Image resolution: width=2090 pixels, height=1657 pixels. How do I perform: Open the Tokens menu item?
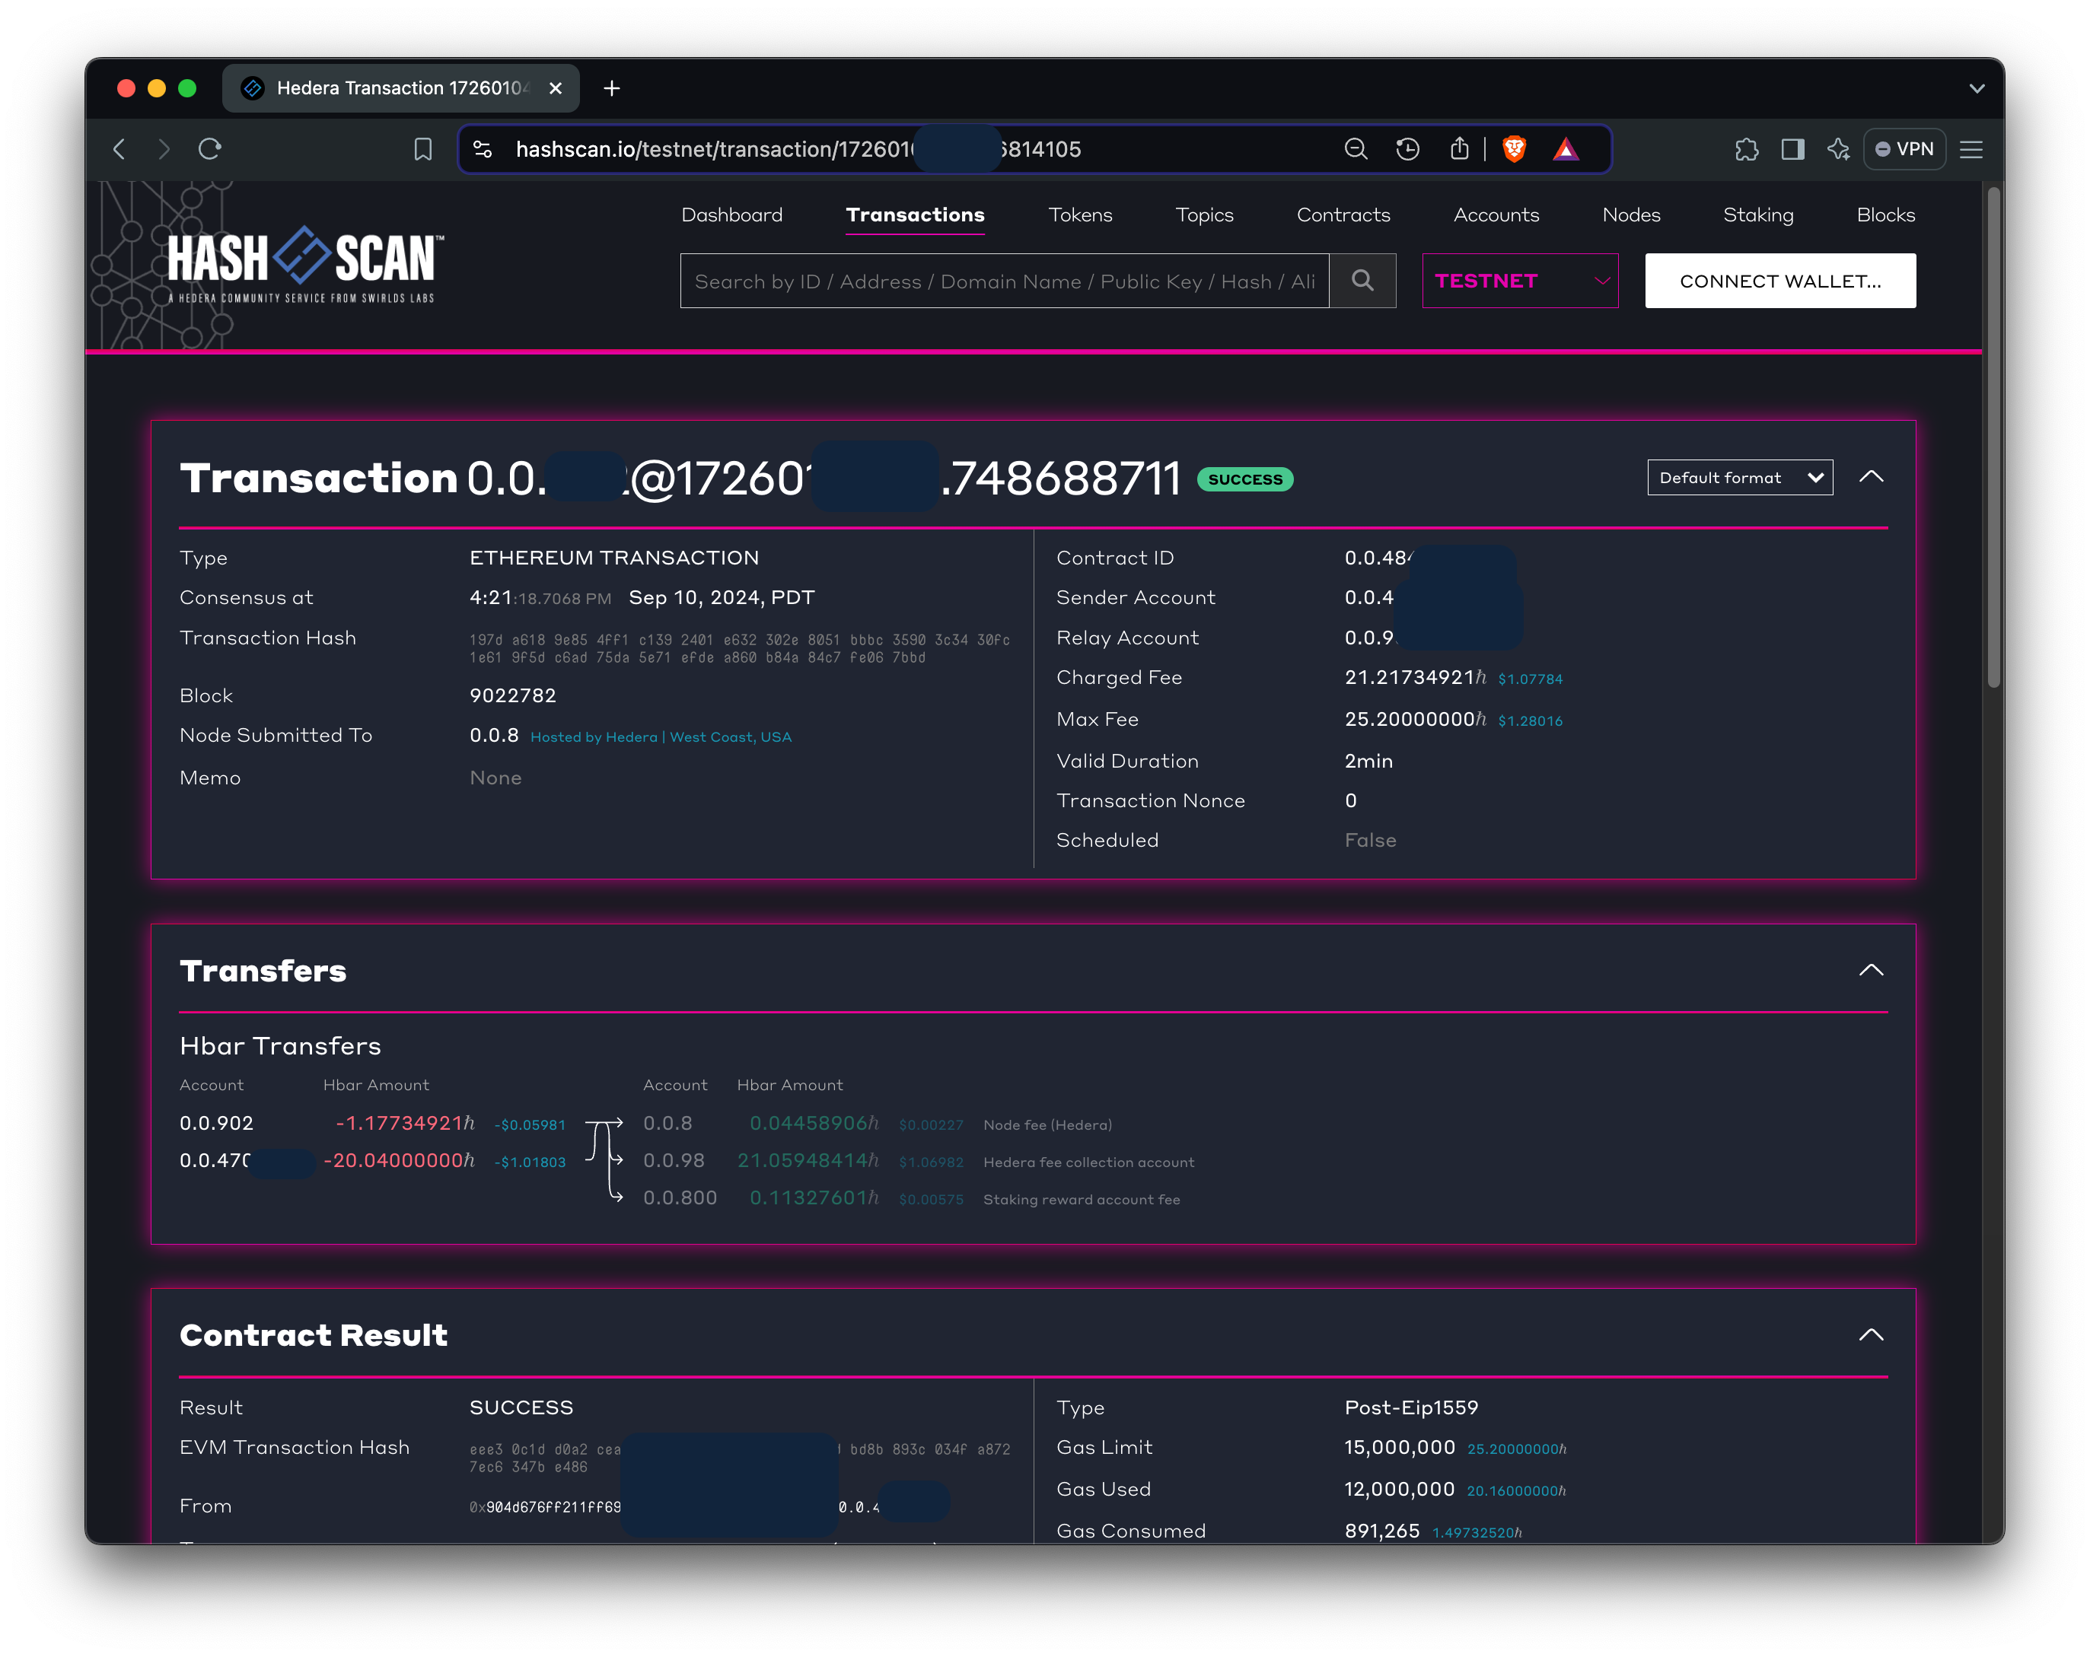tap(1080, 215)
